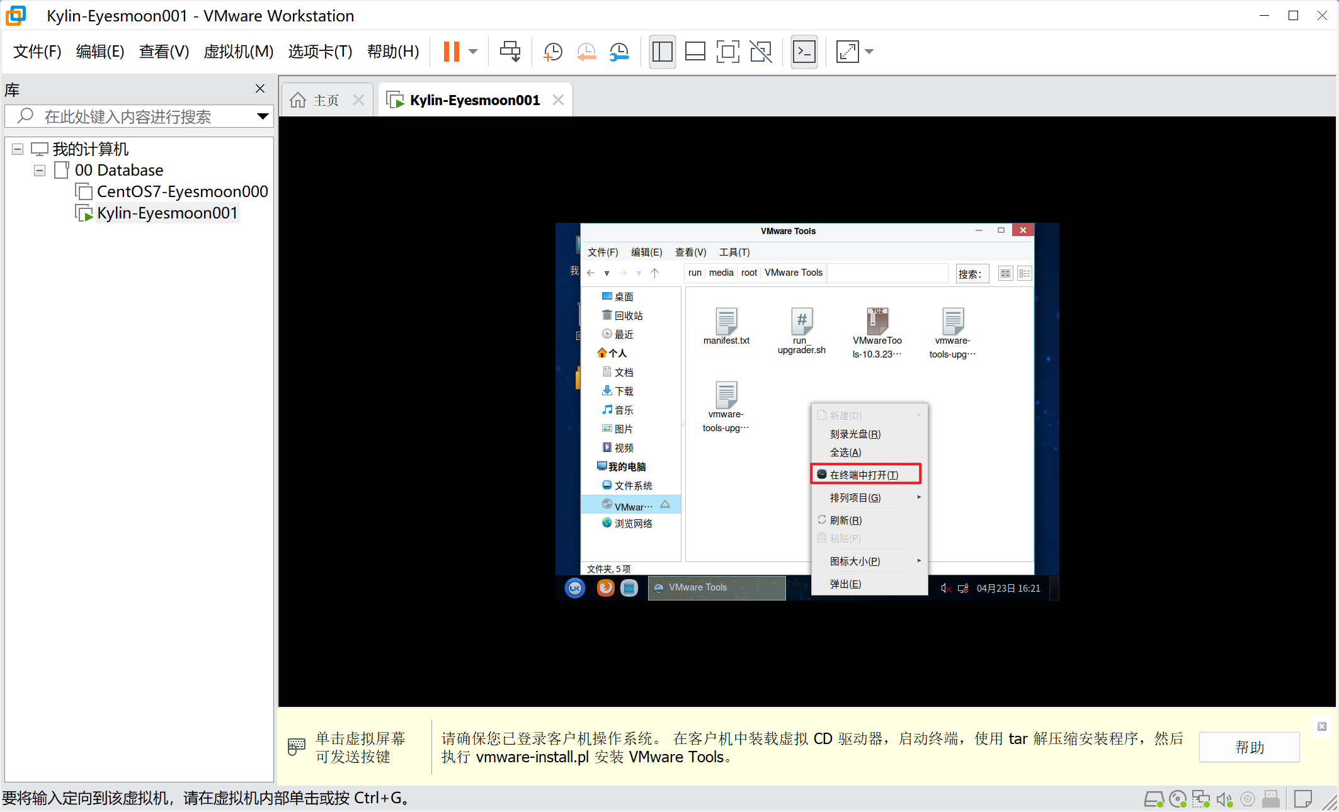Collapse the 我的计算机 tree node
The height and width of the screenshot is (812, 1339).
[18, 149]
